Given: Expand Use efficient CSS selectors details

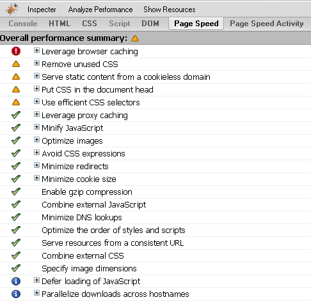Looking at the screenshot, I should (36, 102).
